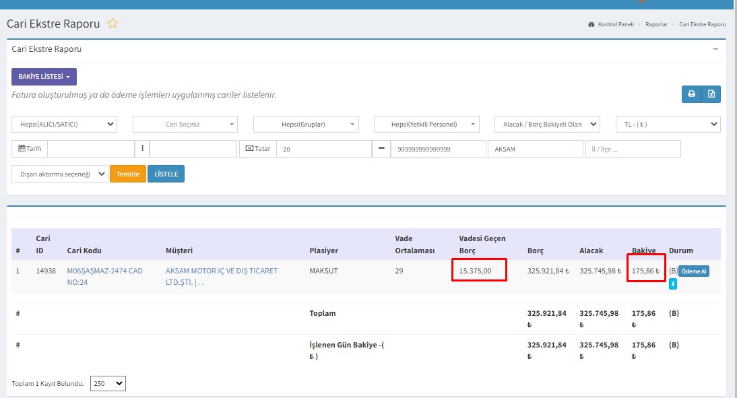Viewport: 737px width, 398px height.
Task: Click the İl / İlçe input field
Action: (633, 149)
